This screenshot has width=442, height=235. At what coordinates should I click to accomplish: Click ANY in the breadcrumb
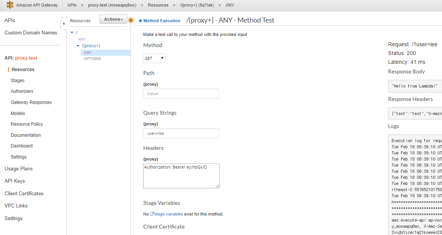230,5
